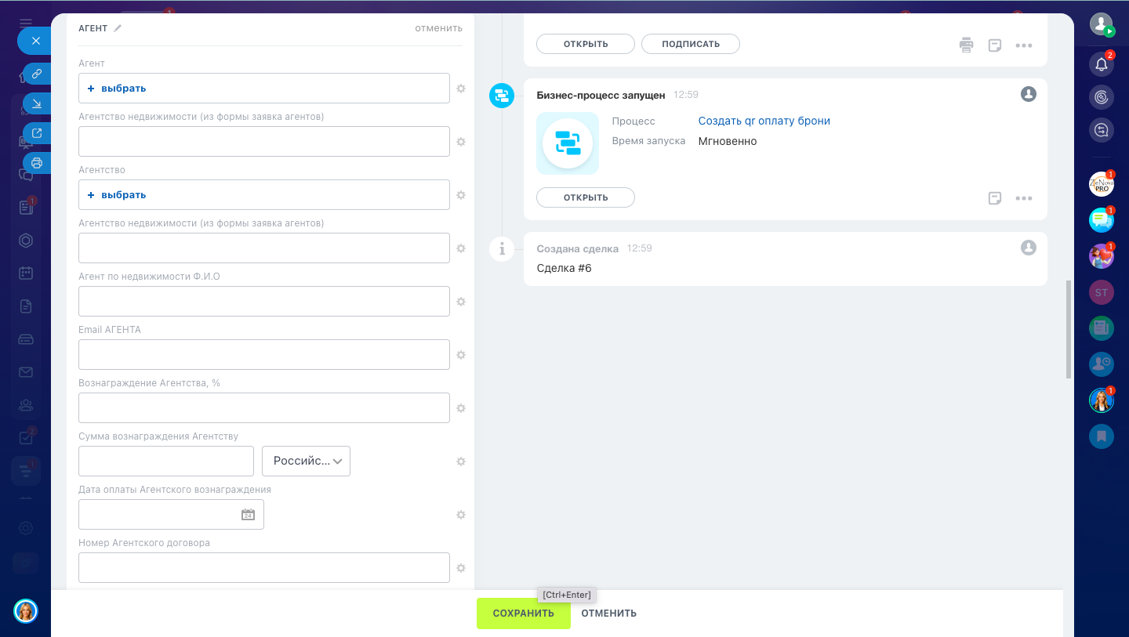Screen dimensions: 1129x637
Task: Open notifications via the bell icon
Action: 1102,64
